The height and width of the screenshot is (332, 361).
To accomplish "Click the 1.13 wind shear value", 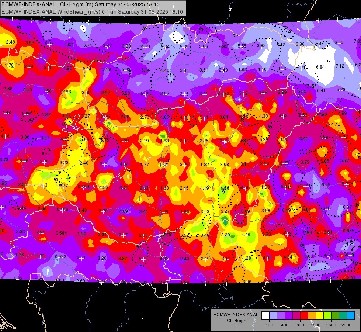I will tap(43, 185).
